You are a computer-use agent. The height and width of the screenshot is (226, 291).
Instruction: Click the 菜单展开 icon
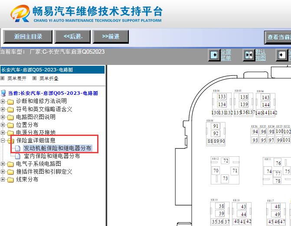[3, 78]
